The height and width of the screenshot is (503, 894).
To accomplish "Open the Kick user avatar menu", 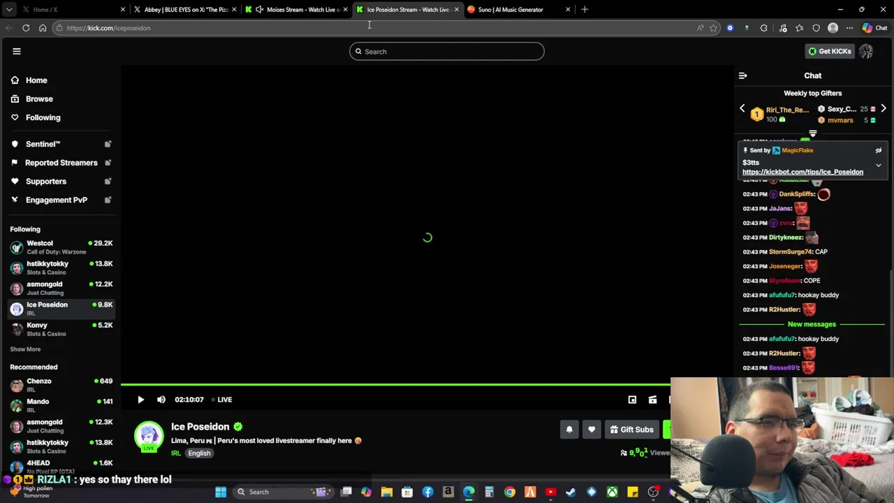I will point(866,51).
